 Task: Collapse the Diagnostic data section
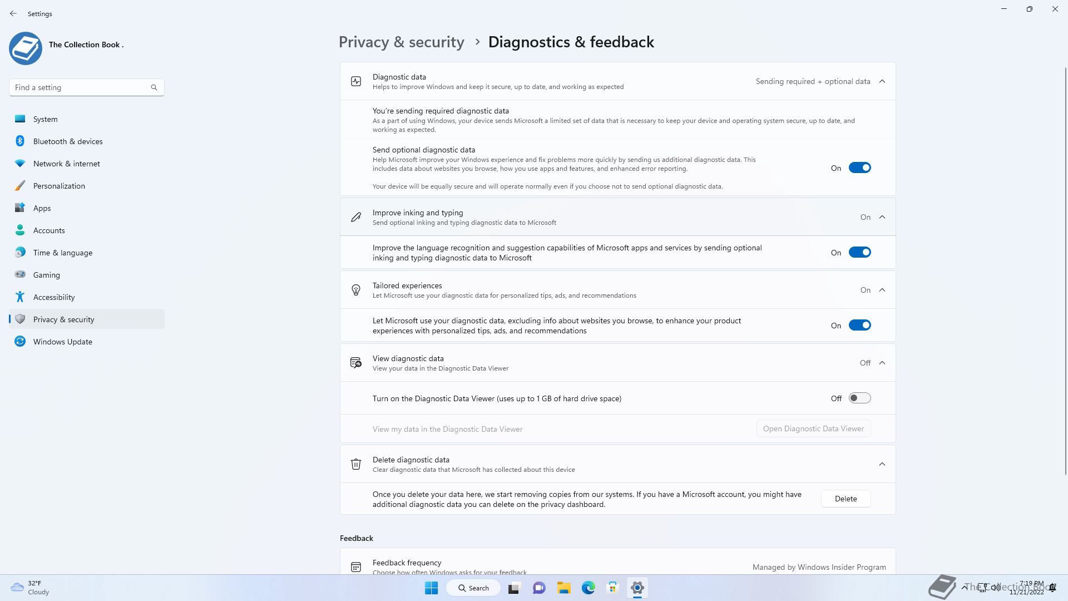[x=882, y=81]
